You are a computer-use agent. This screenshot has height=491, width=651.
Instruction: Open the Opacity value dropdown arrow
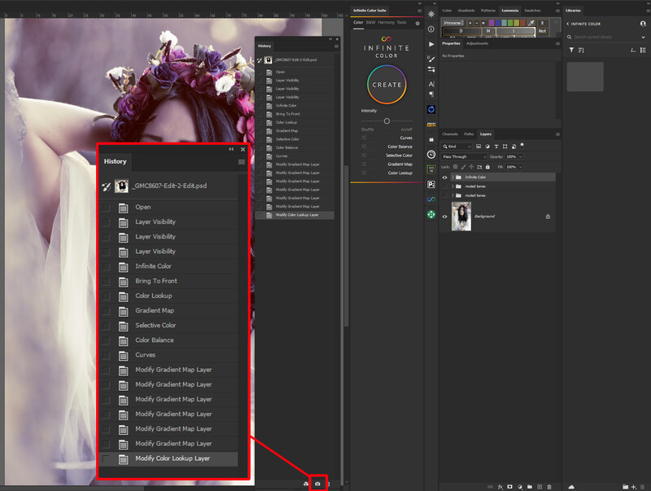[521, 156]
